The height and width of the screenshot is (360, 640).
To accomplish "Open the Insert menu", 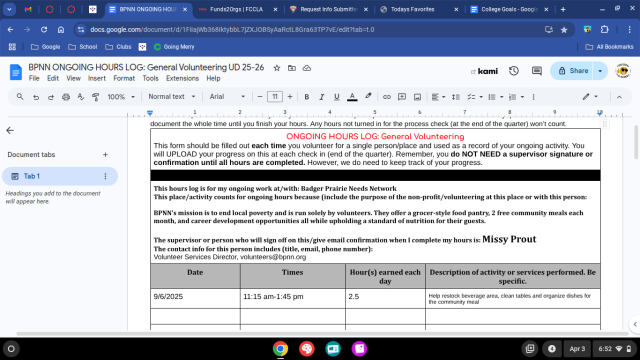I will tap(97, 78).
